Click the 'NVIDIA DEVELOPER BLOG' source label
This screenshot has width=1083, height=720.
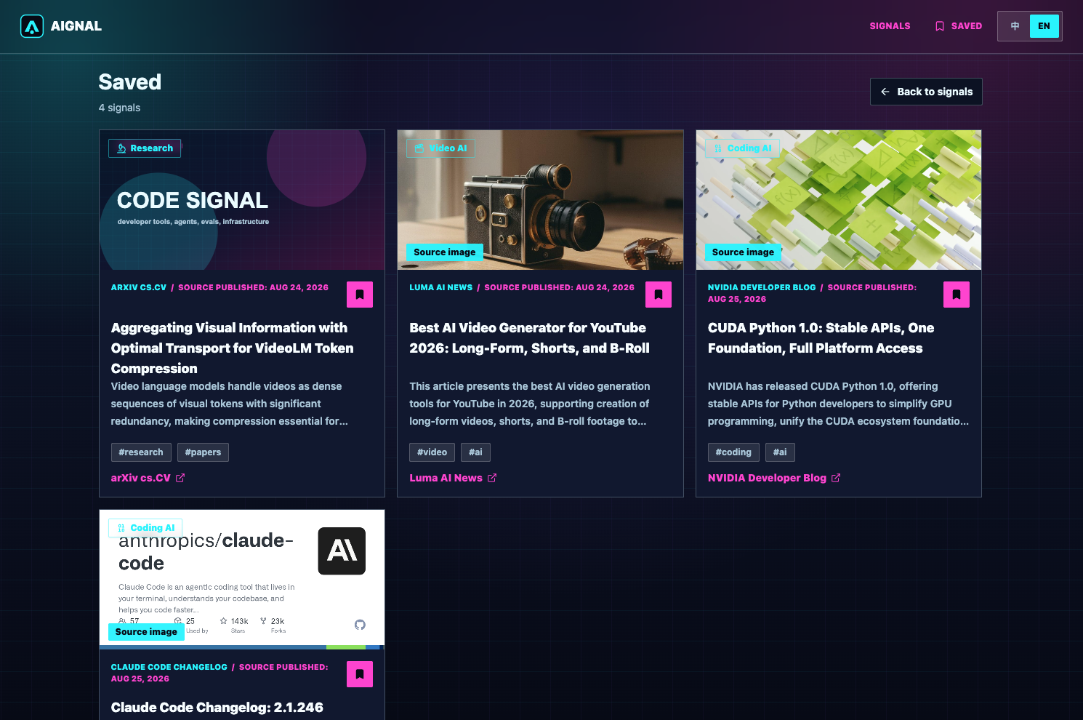click(762, 288)
